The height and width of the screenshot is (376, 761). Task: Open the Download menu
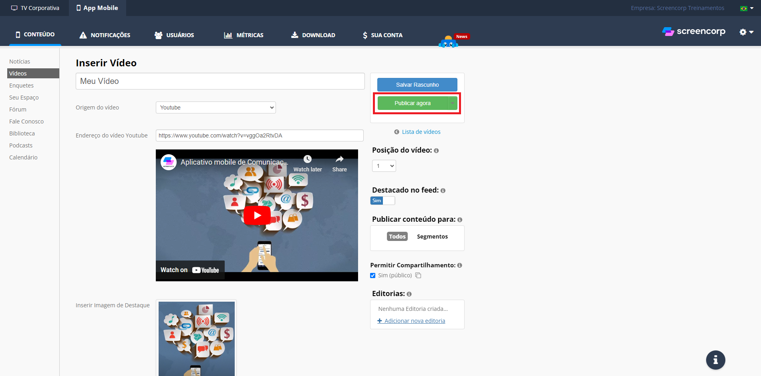tap(313, 35)
